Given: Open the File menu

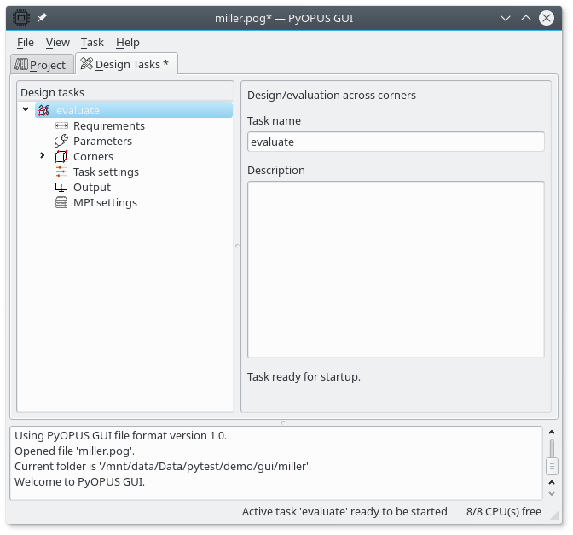Looking at the screenshot, I should point(26,42).
